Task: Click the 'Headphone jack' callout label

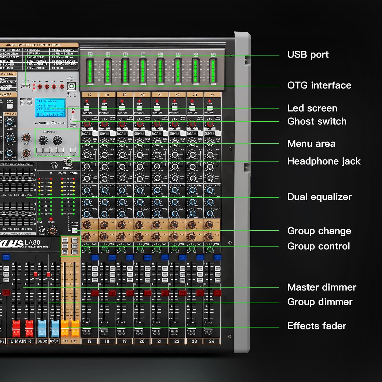Action: 324,161
